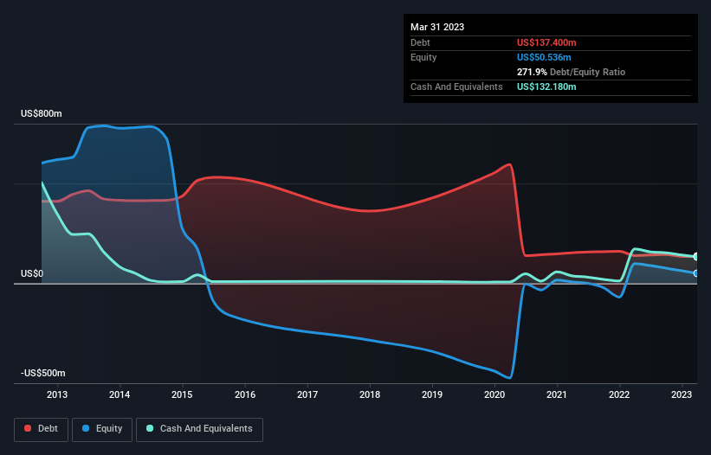
Task: Click the 2019 x-axis label
Action: point(432,394)
